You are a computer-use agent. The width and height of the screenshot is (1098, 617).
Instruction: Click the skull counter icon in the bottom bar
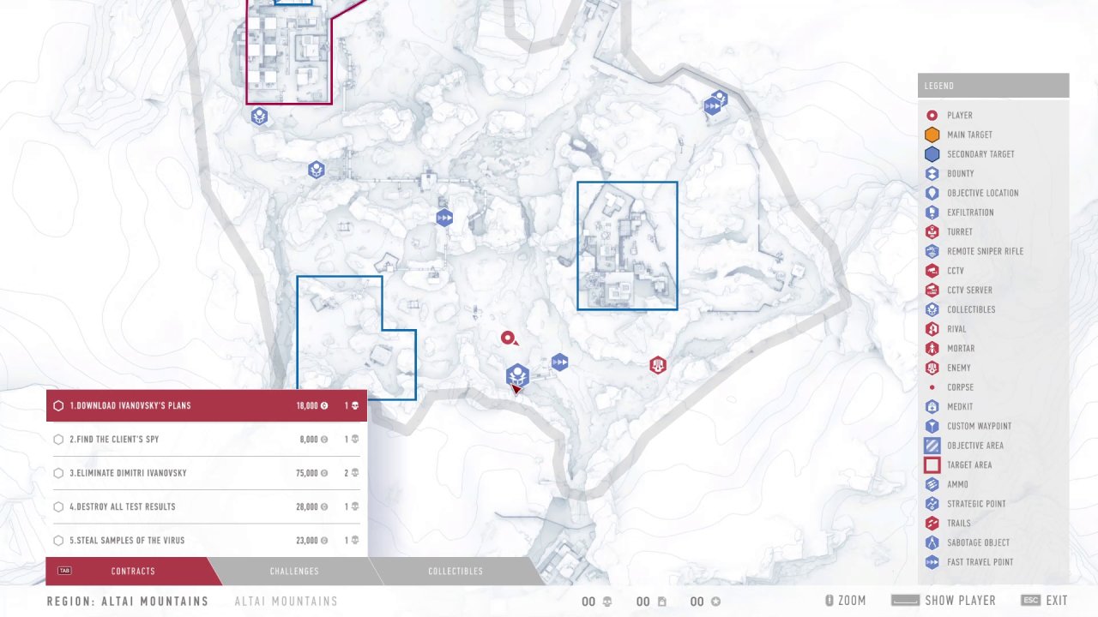[607, 602]
